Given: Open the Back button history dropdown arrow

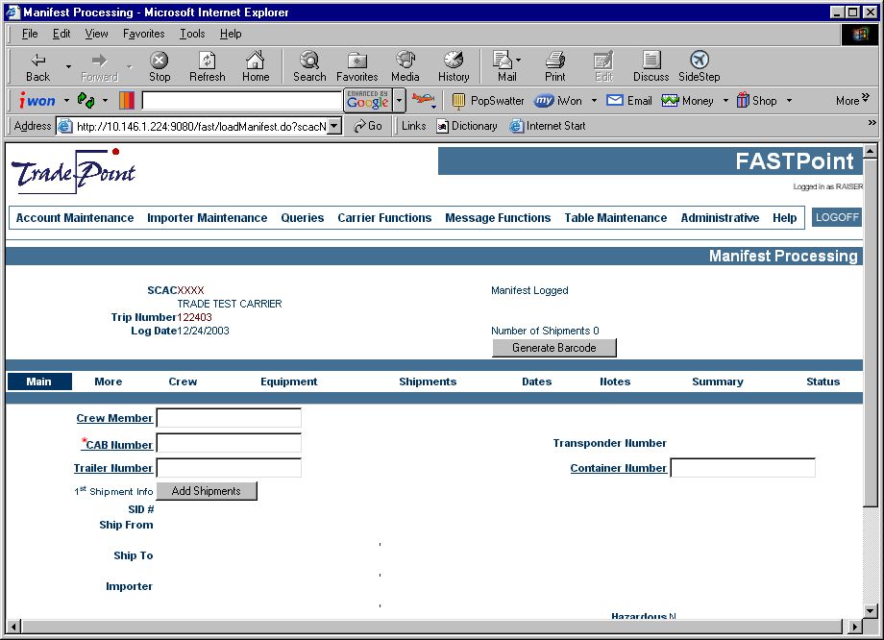Looking at the screenshot, I should (x=68, y=66).
